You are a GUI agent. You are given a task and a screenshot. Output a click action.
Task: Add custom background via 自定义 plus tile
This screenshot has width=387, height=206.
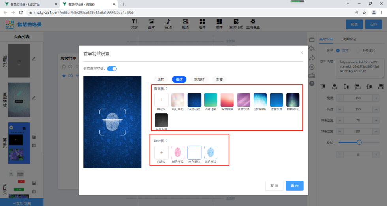point(162,100)
